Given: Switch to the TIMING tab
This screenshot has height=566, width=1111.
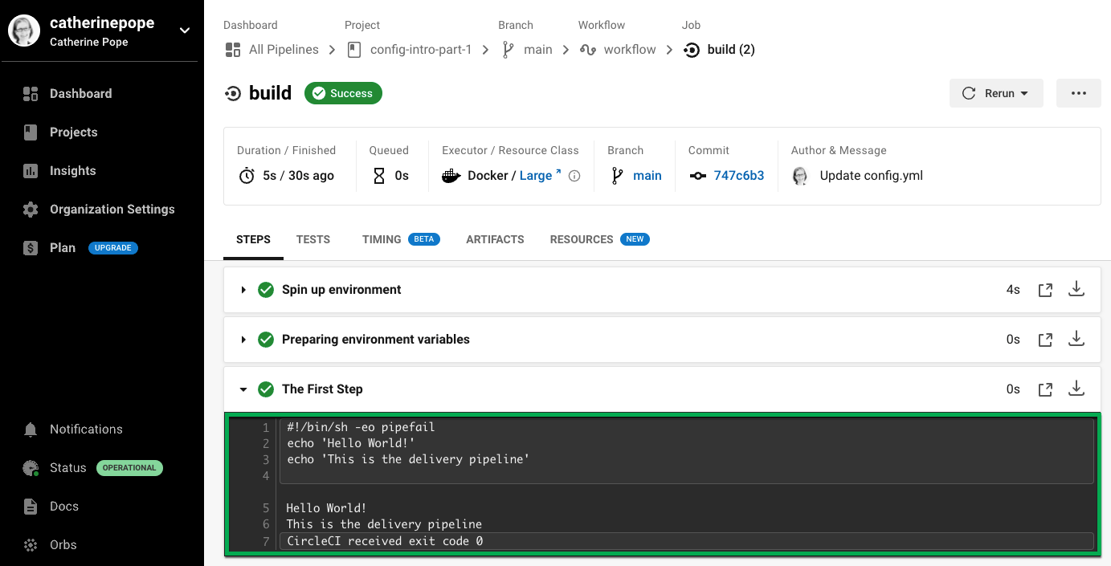Looking at the screenshot, I should [x=382, y=239].
